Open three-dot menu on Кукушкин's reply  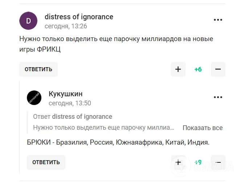tap(218, 97)
